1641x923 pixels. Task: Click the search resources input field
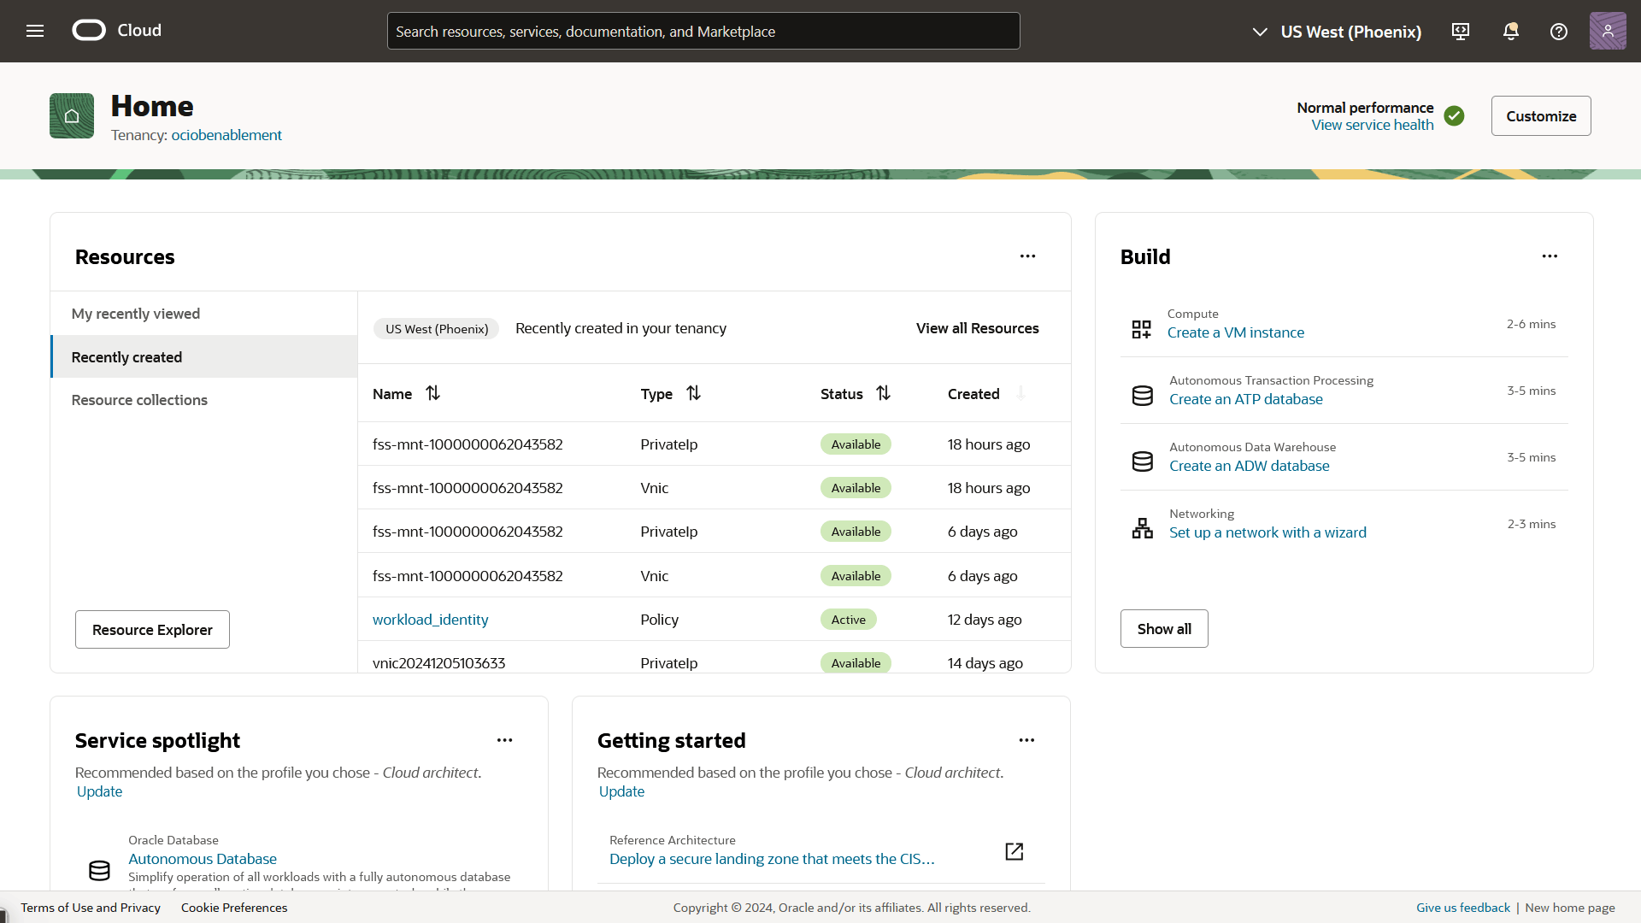coord(703,32)
